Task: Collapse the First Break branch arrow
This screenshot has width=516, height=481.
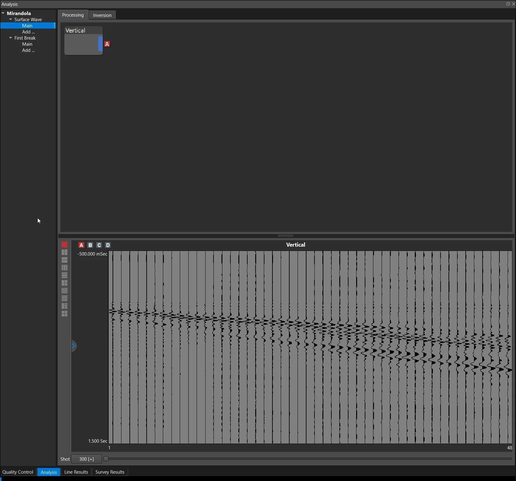Action: coord(11,38)
